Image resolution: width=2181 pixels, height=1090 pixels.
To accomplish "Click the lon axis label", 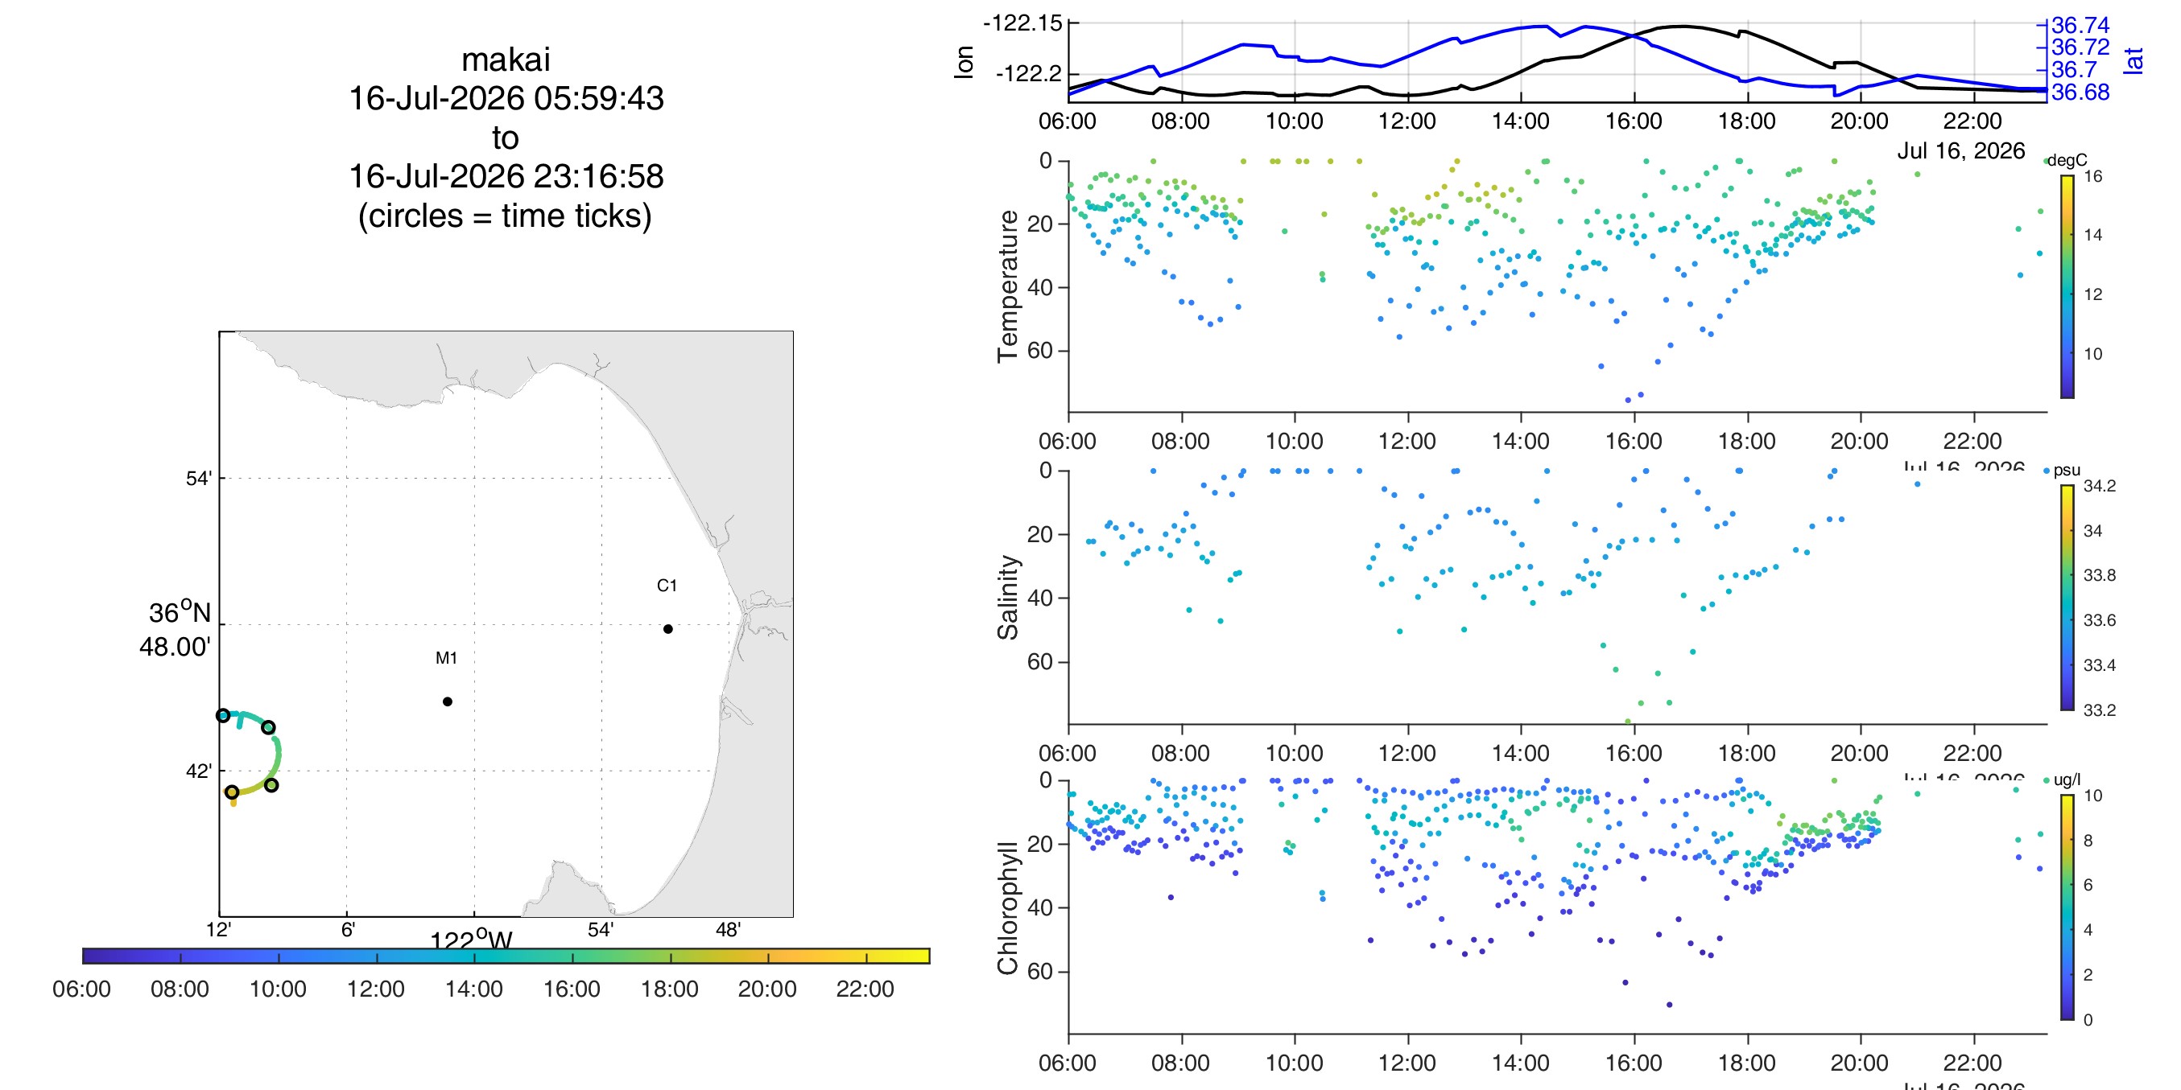I will click(x=964, y=62).
